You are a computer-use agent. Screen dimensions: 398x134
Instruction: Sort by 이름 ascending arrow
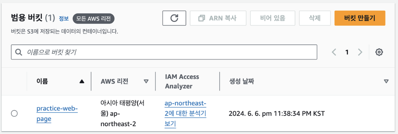82,81
